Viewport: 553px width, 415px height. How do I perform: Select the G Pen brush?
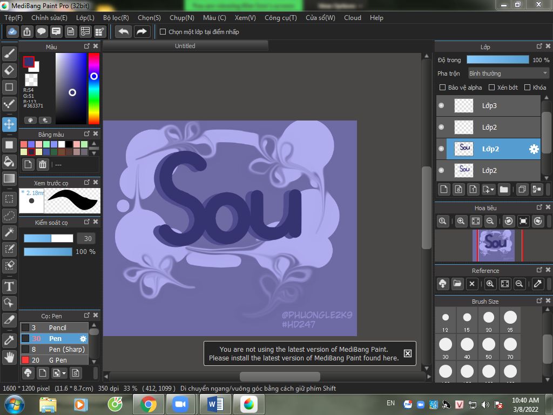point(54,360)
